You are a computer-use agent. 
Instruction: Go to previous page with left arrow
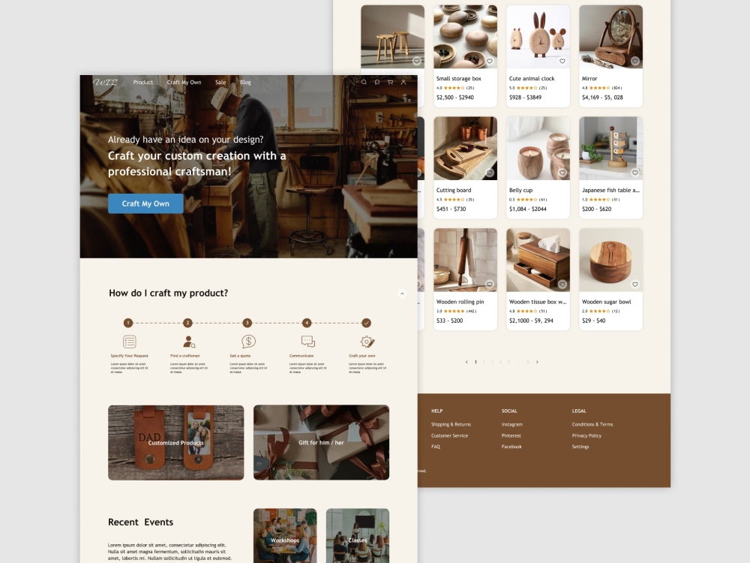click(x=466, y=362)
